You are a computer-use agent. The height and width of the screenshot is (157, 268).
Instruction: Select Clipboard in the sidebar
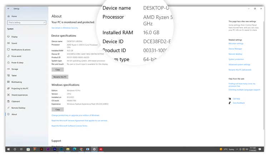click(x=15, y=101)
